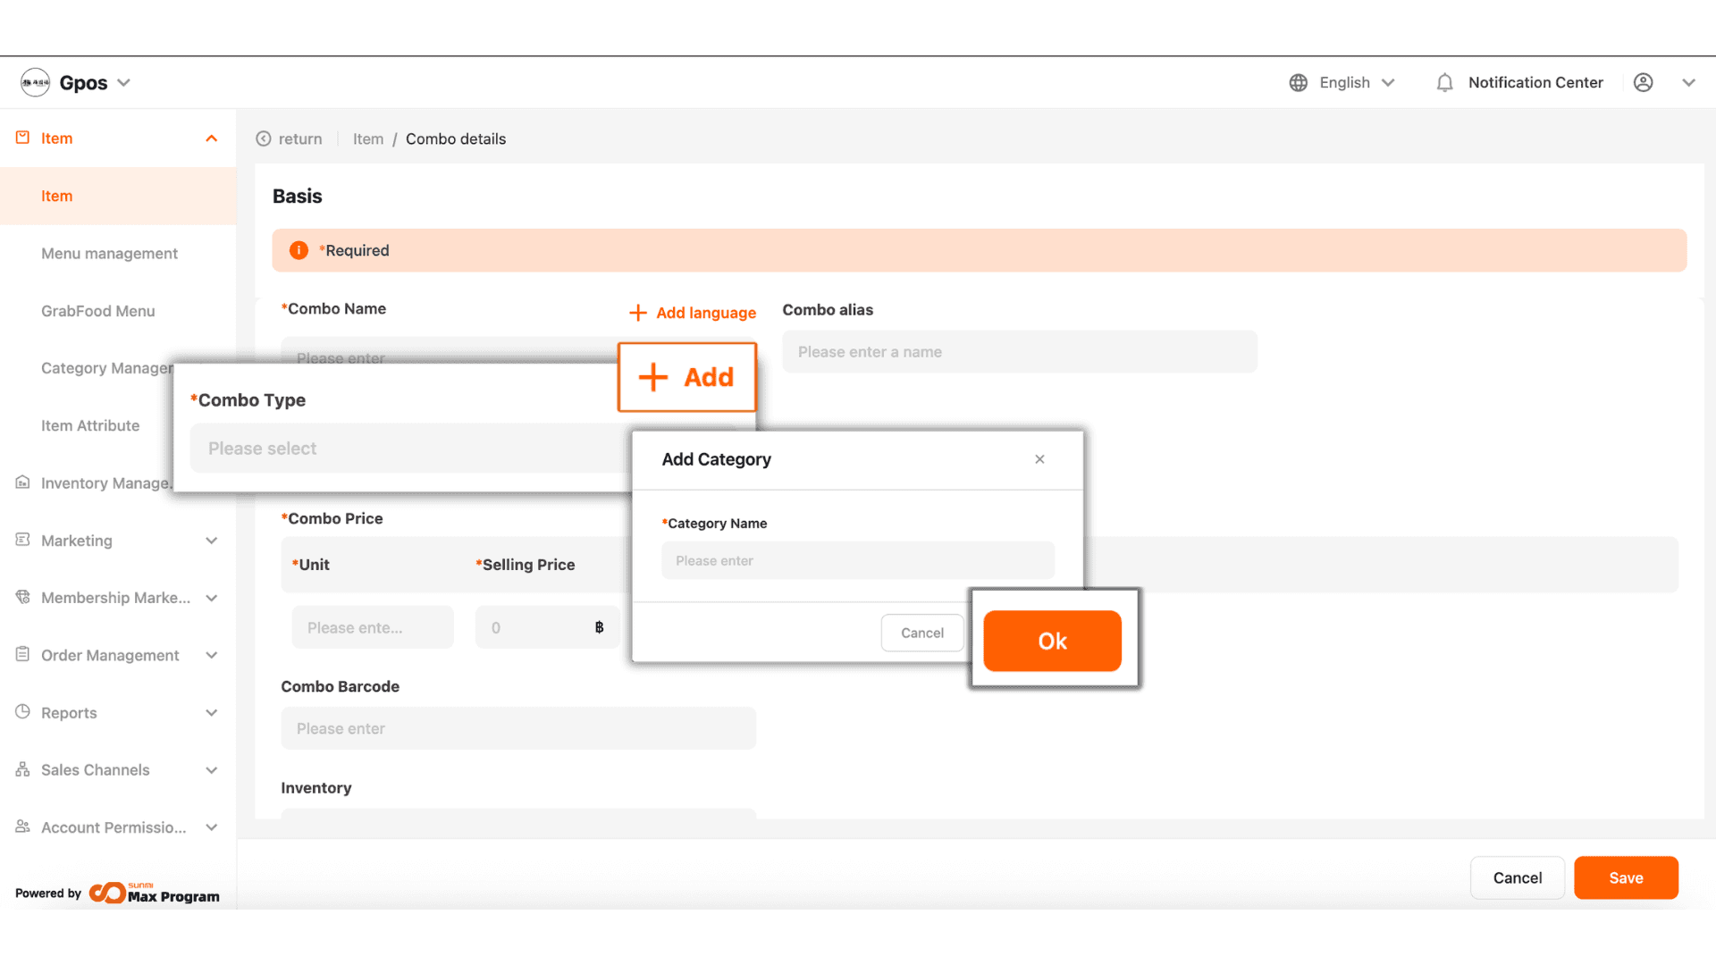Click the orange required info icon
This screenshot has width=1716, height=965.
pos(299,250)
